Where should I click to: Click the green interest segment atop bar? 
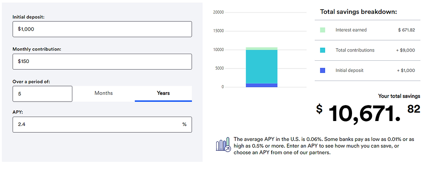[261, 49]
